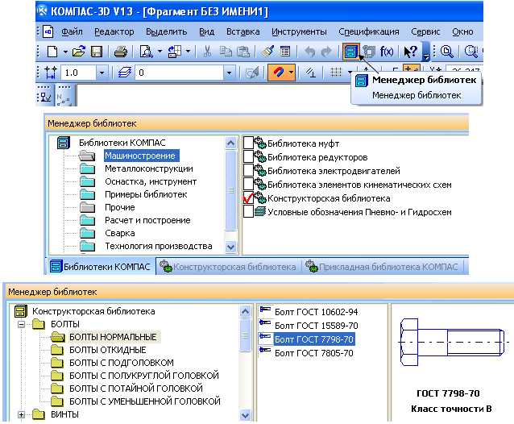This screenshot has height=424, width=514.
Task: Open the Файл menu
Action: [72, 31]
